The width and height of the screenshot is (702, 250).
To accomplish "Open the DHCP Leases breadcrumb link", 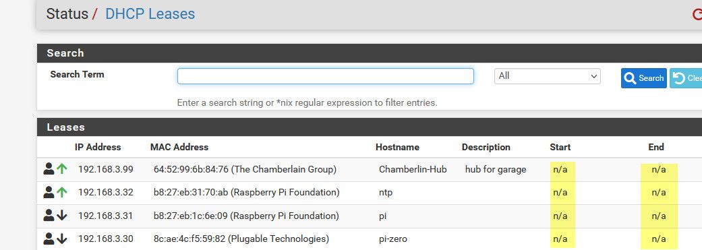I will [x=150, y=14].
